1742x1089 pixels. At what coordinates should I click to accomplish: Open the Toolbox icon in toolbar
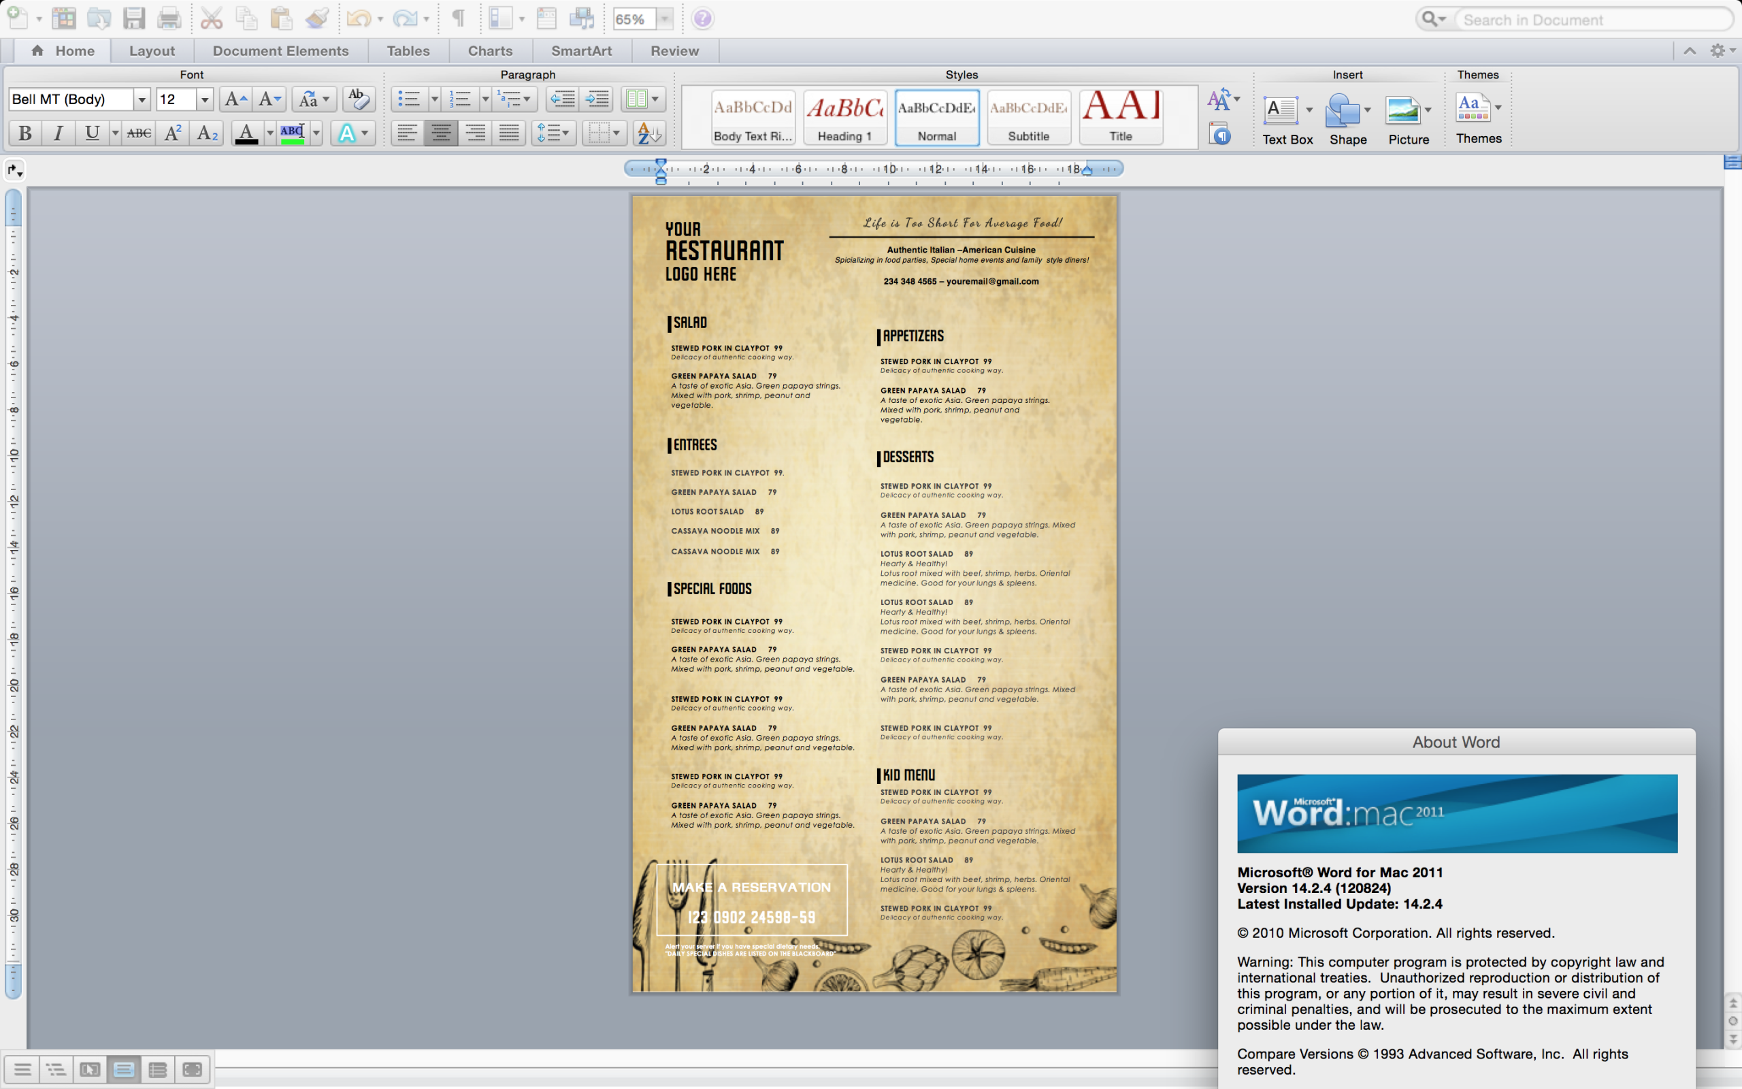coord(546,19)
